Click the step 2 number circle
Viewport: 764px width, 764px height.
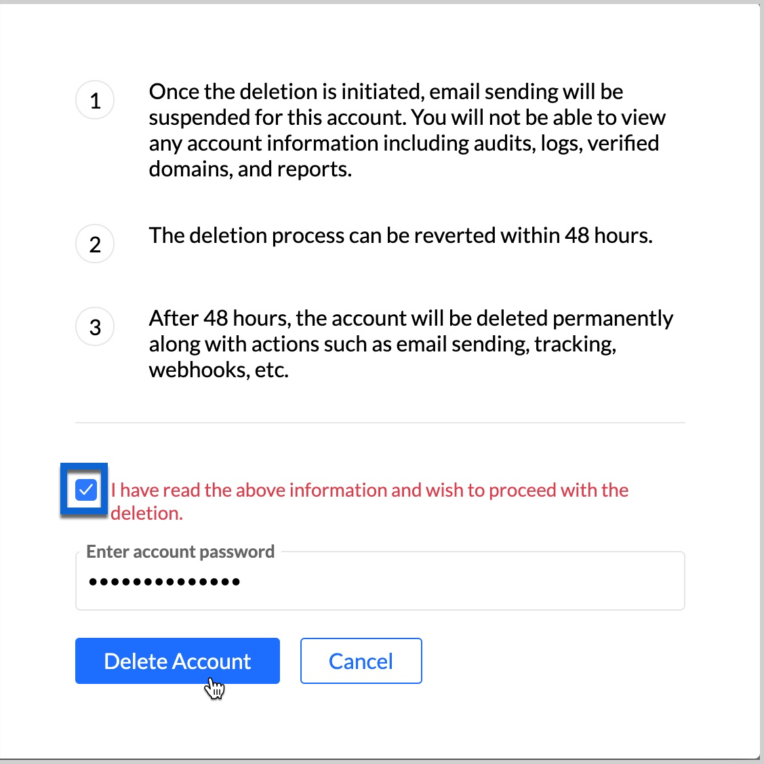click(x=95, y=244)
